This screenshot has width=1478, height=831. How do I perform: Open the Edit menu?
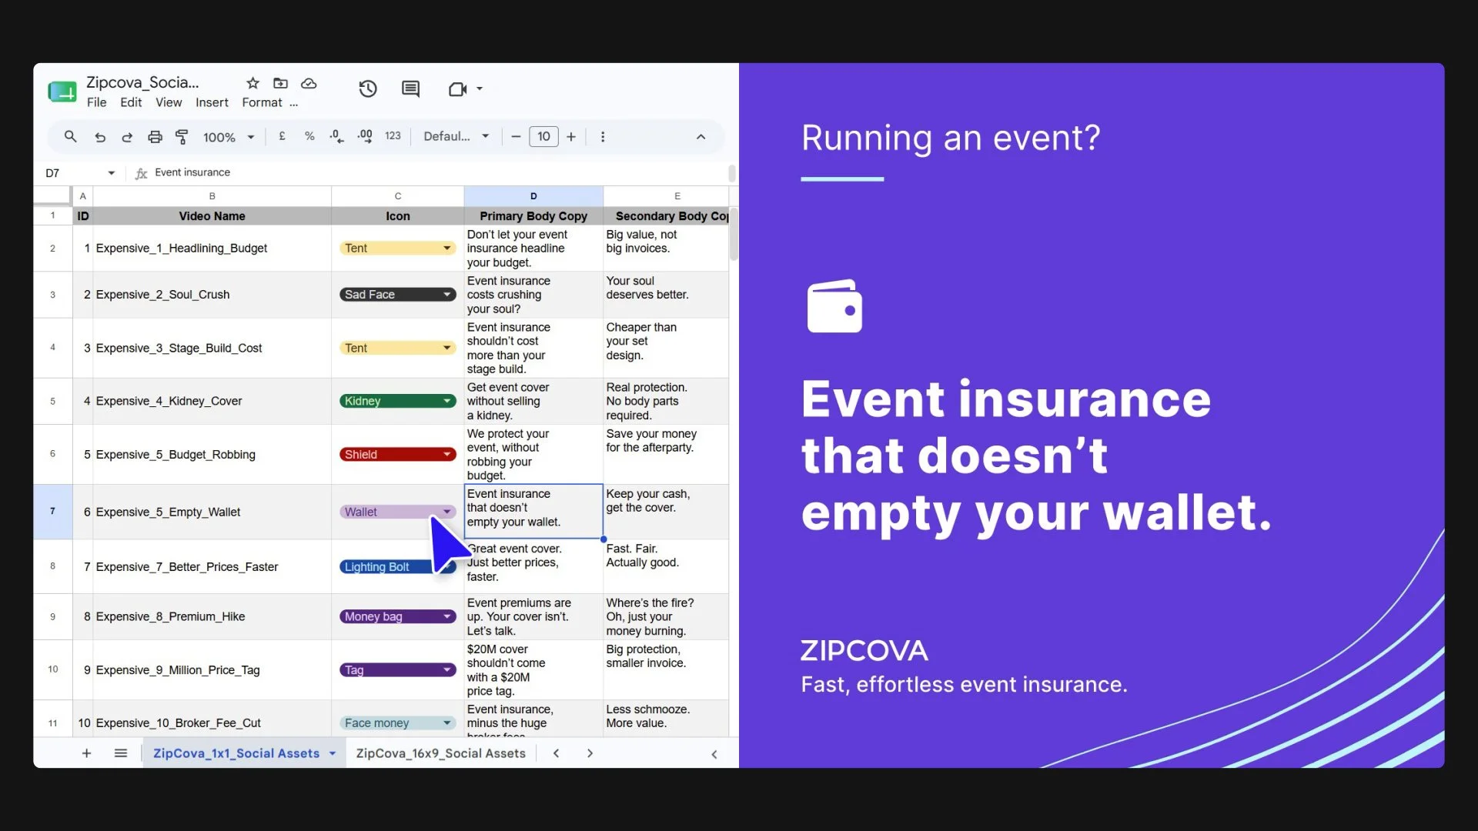(x=131, y=102)
